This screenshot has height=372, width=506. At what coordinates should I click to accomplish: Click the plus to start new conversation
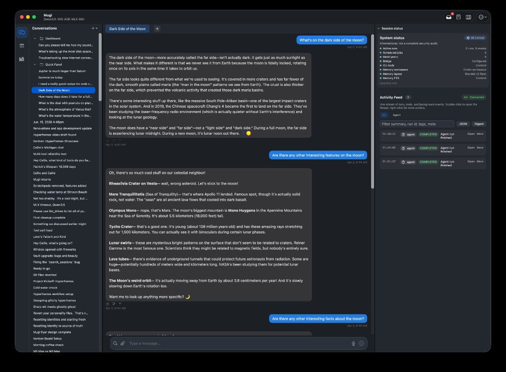click(x=93, y=28)
